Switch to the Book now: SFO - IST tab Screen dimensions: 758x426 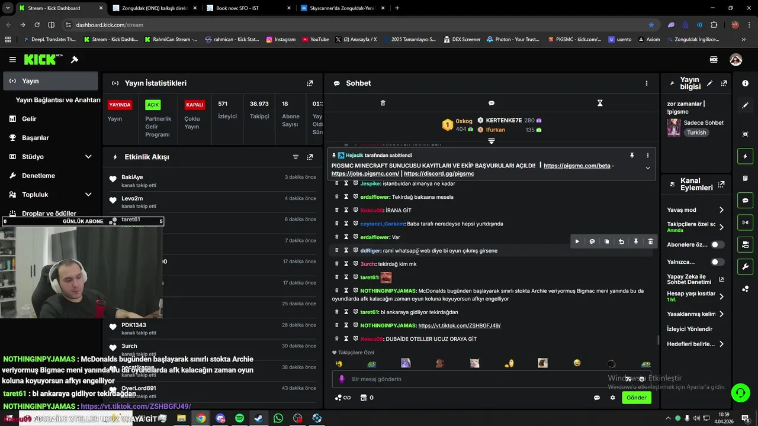point(248,8)
